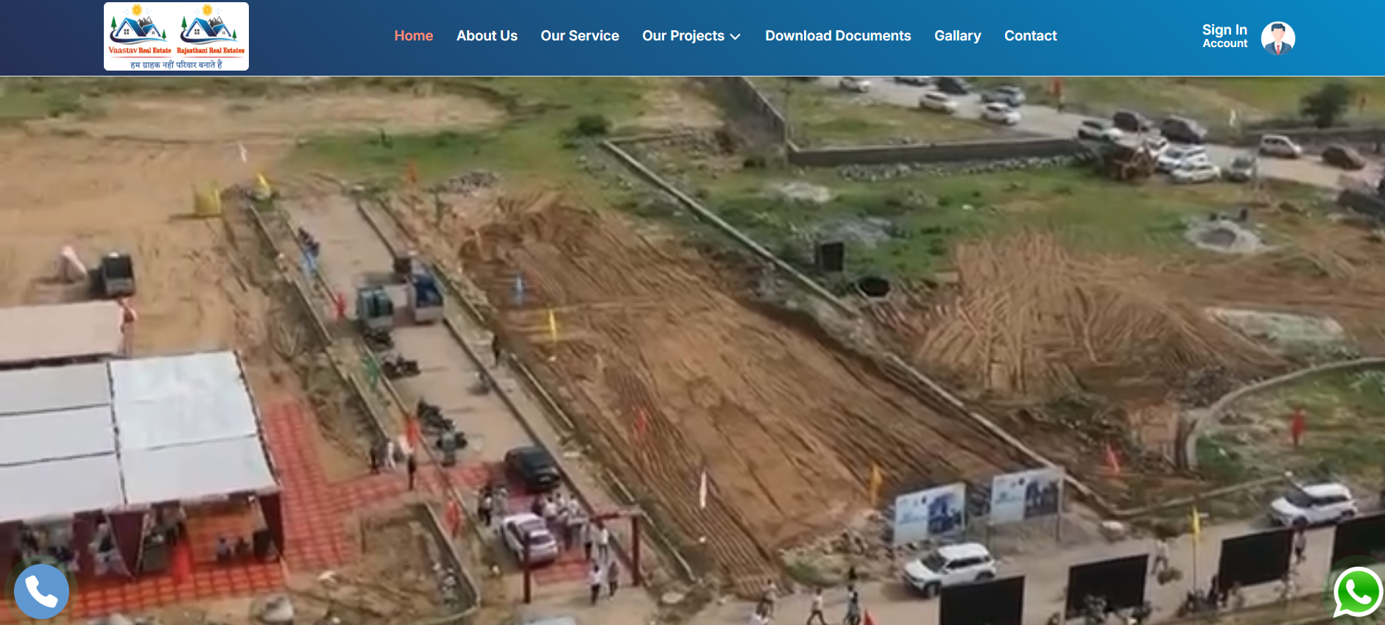Expand the Our Projects dropdown
Screen dimensions: 1385x625
click(691, 36)
